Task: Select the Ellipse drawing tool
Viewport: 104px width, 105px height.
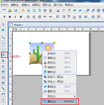Action: point(3,49)
